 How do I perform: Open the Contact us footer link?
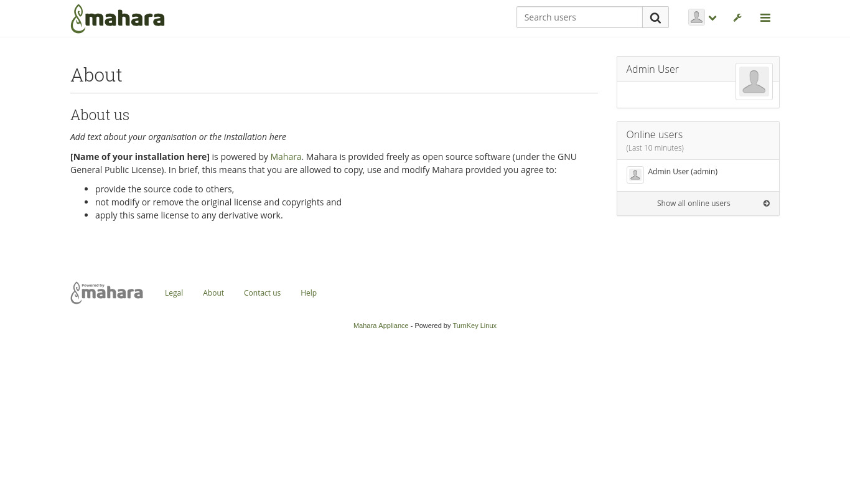[262, 293]
